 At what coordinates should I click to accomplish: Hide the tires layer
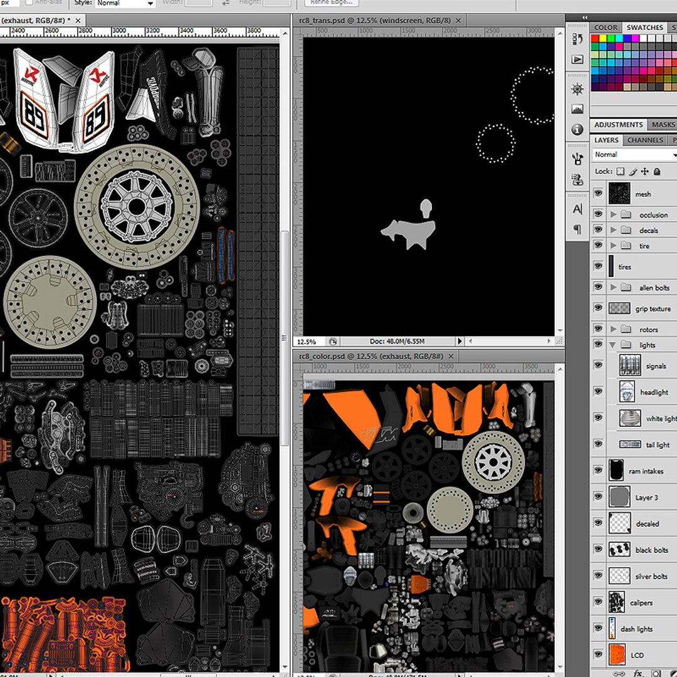tap(598, 266)
